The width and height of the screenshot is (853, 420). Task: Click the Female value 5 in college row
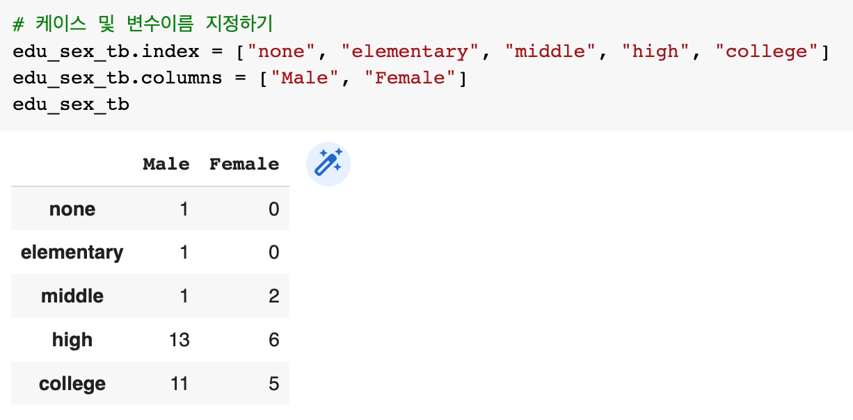coord(274,384)
